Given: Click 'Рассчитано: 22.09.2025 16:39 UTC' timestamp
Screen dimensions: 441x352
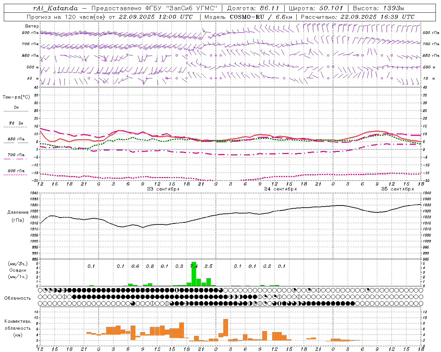Looking at the screenshot, I should point(358,17).
